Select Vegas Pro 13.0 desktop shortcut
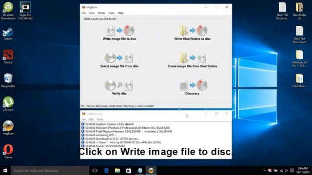312x175 pixels. click(x=25, y=11)
